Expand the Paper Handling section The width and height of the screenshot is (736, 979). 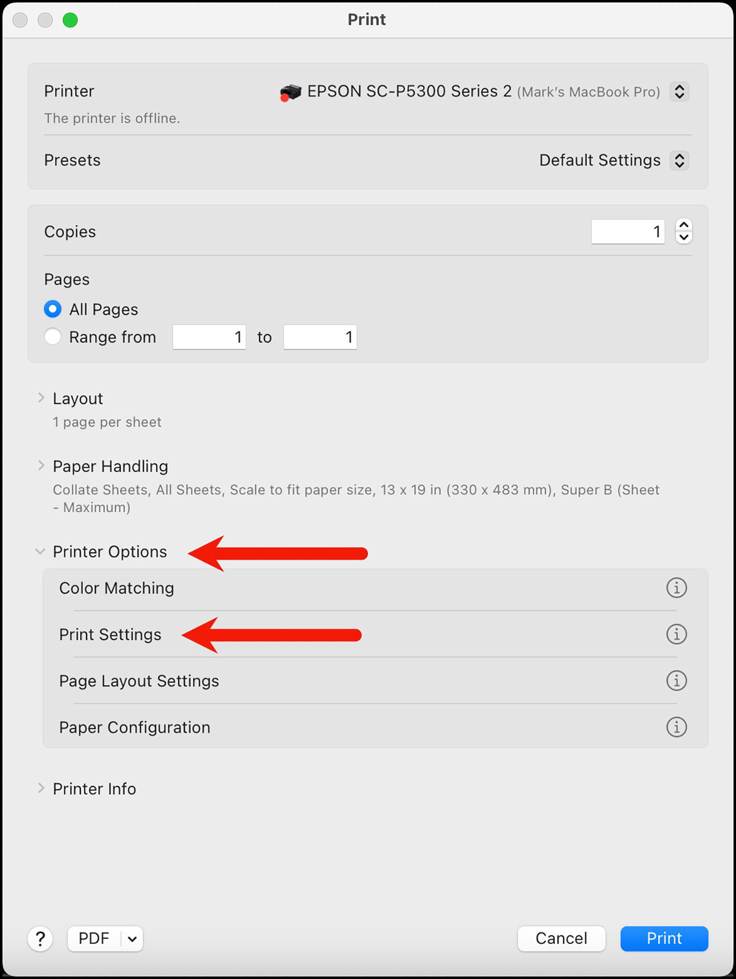[41, 466]
